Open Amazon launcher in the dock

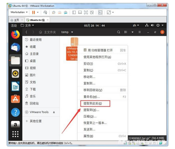15,125
